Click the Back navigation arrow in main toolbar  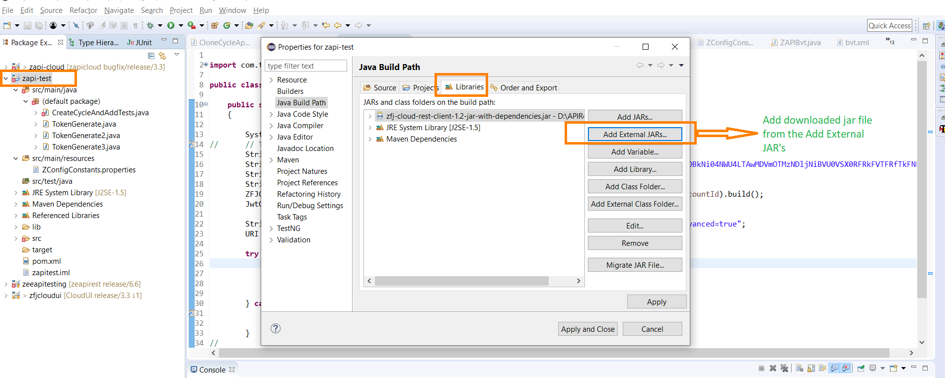coord(338,25)
